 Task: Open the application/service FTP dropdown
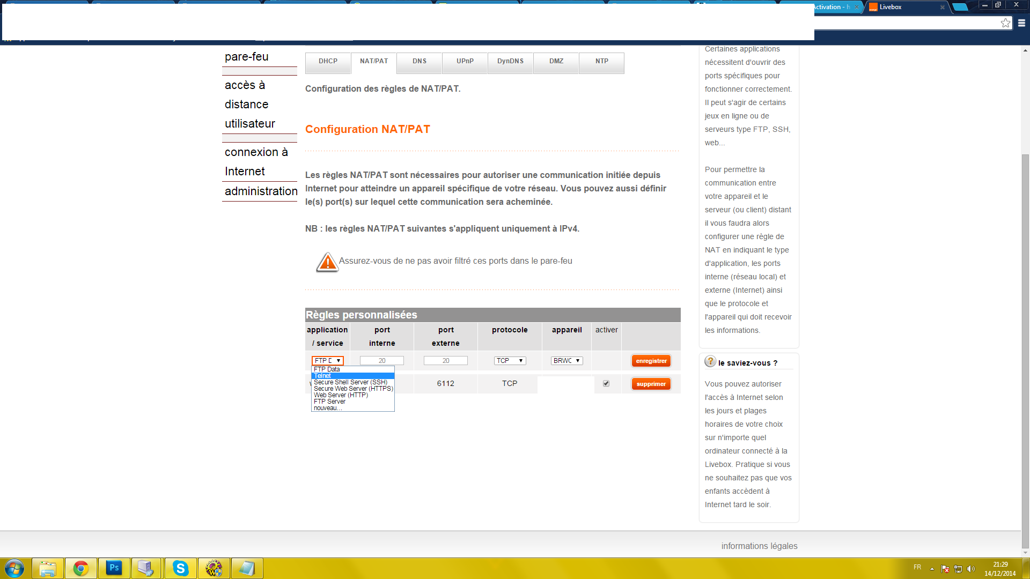pos(328,361)
